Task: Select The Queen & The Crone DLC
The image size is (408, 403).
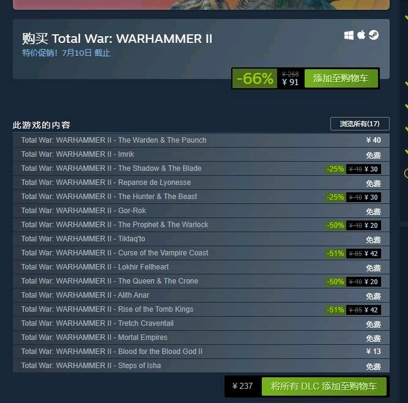Action: (x=201, y=281)
